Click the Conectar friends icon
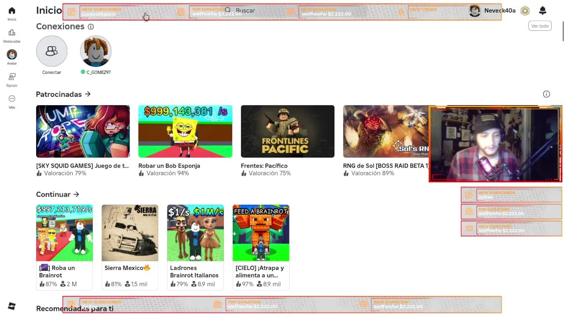Screen dimensions: 564x317 52,51
